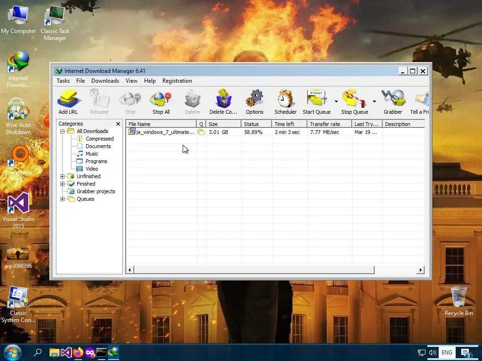Open Visual Studio 2015 desktop shortcut
This screenshot has width=482, height=361.
(x=18, y=210)
